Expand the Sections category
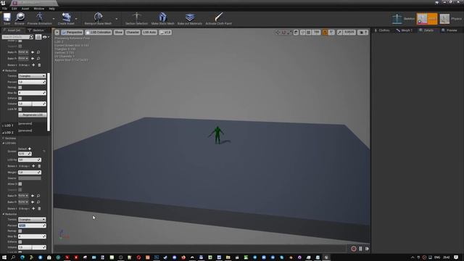Viewport: 464px width, 261px height. coord(4,138)
